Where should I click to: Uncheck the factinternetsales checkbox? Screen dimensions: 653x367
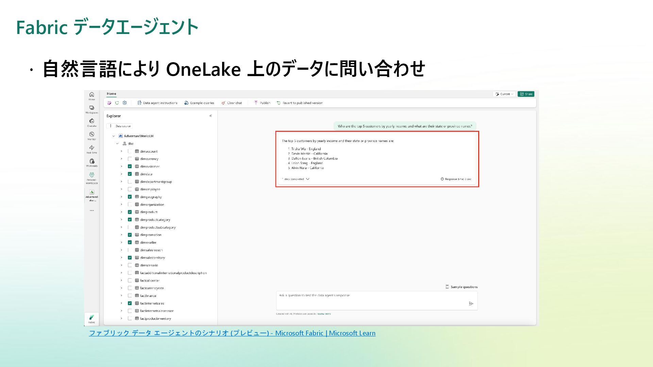[130, 303]
